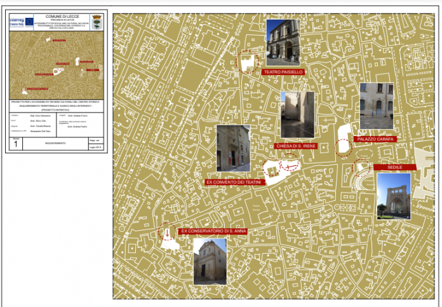Open the Teatro Paisiello facade photo
Viewport: 442px width, 307px height.
click(283, 43)
